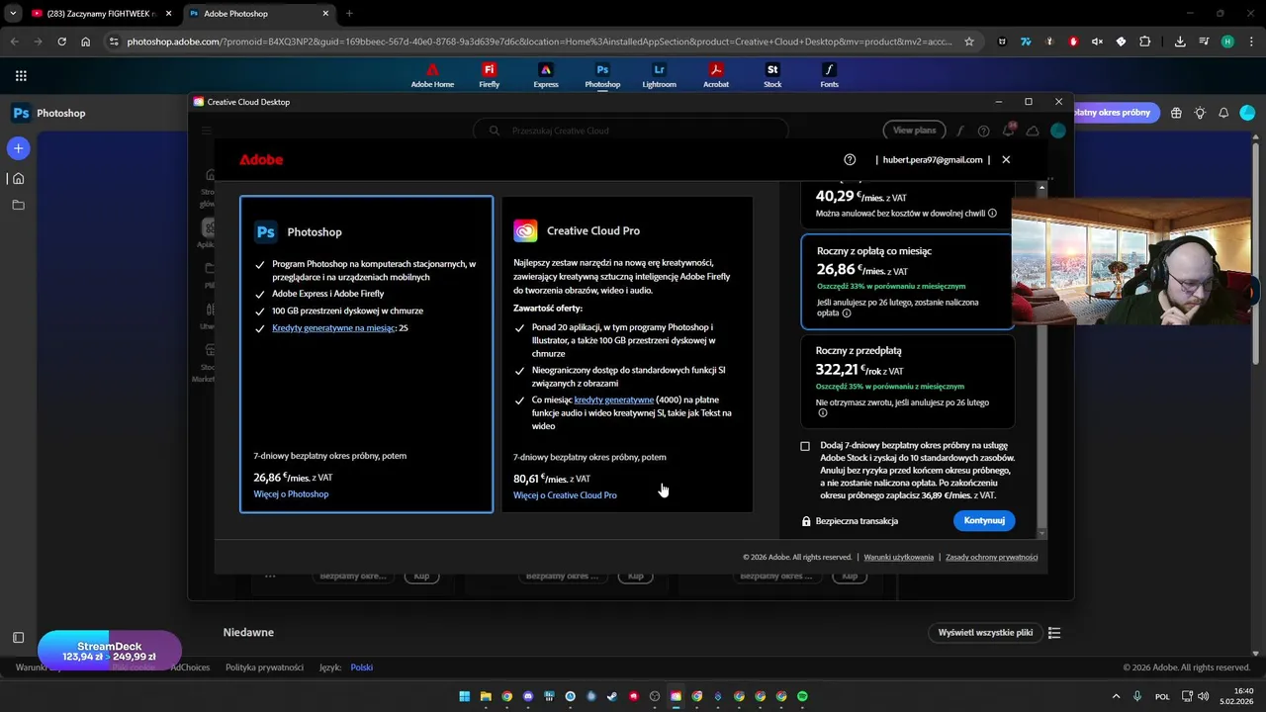
Task: Open Kredyty generatywne na miesiąc link
Action: [x=333, y=328]
